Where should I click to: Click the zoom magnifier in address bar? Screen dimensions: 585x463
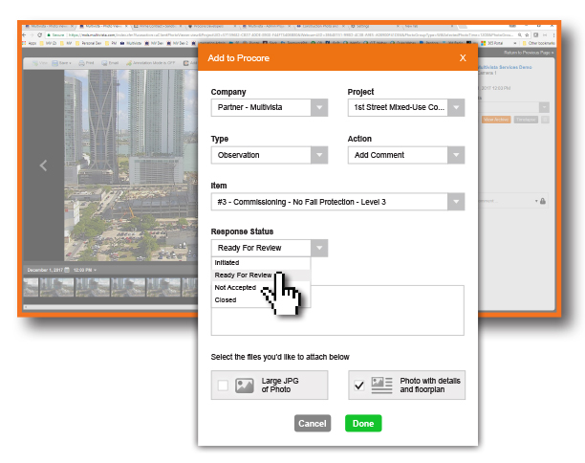coord(520,34)
